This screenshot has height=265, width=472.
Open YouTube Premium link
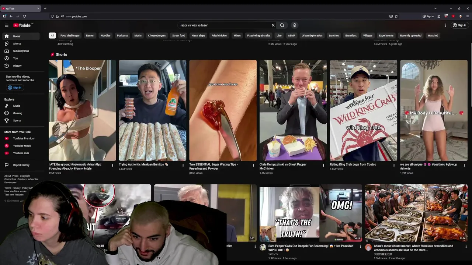[21, 138]
